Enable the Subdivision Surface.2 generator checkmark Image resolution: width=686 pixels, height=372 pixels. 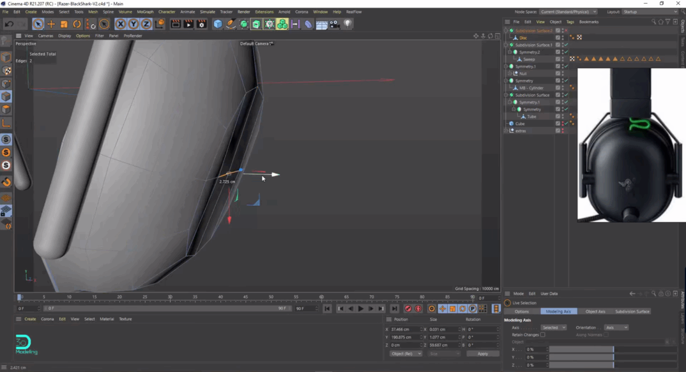(x=566, y=30)
